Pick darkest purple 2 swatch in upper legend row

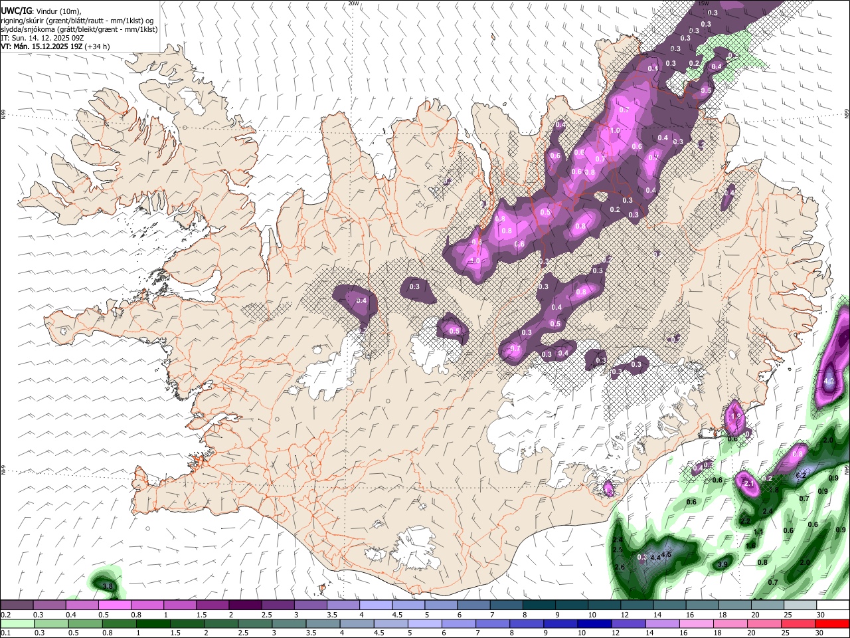pyautogui.click(x=244, y=605)
